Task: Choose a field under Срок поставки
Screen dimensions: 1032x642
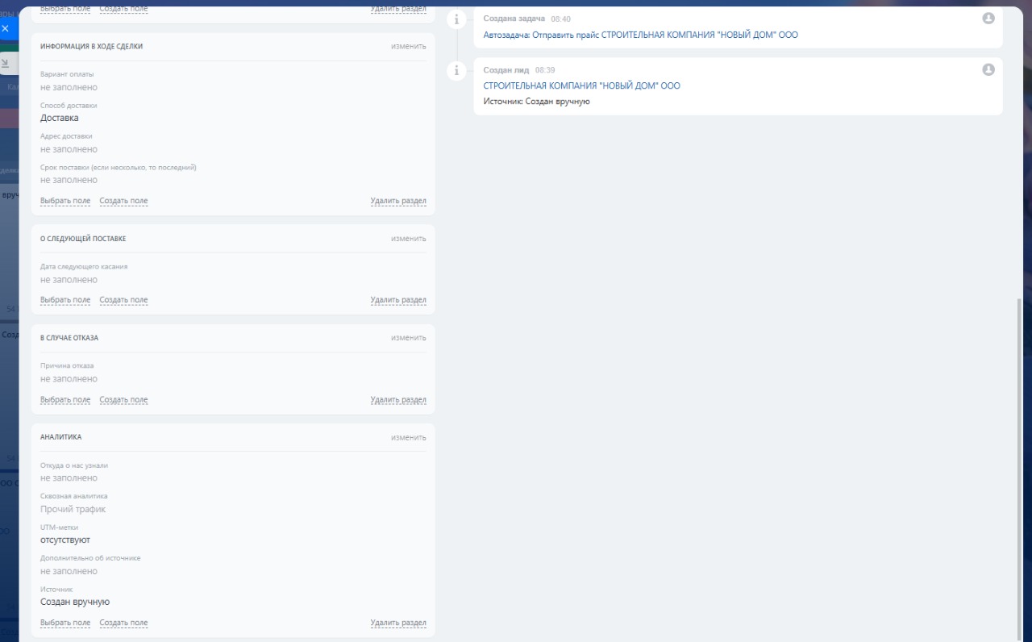Action: pyautogui.click(x=65, y=201)
